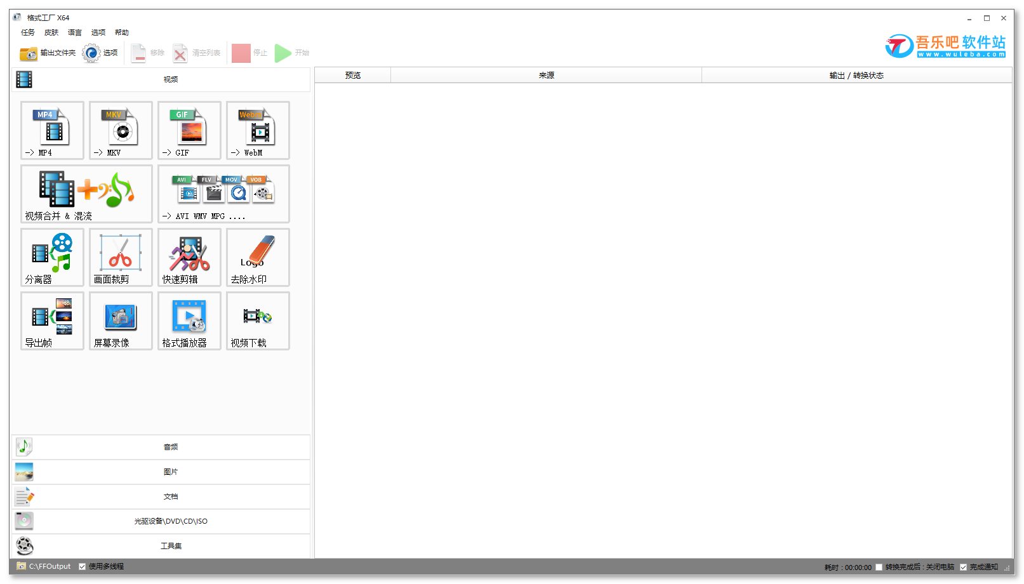The image size is (1024, 584).
Task: Start the 屏幕录像 screen recorder
Action: [121, 321]
